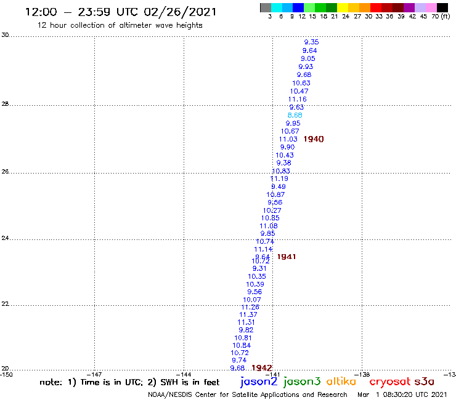Viewport: 456px width, 400px height.
Task: Click the 9.82 wave height reading
Action: (x=246, y=330)
